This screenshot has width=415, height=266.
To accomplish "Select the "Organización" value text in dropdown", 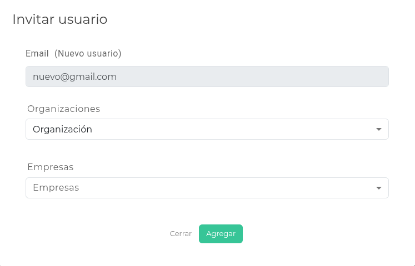I will [x=62, y=130].
